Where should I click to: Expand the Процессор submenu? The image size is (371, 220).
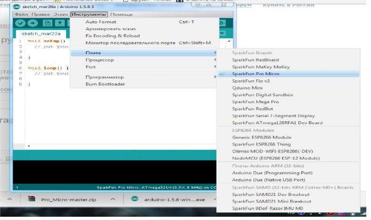point(144,60)
